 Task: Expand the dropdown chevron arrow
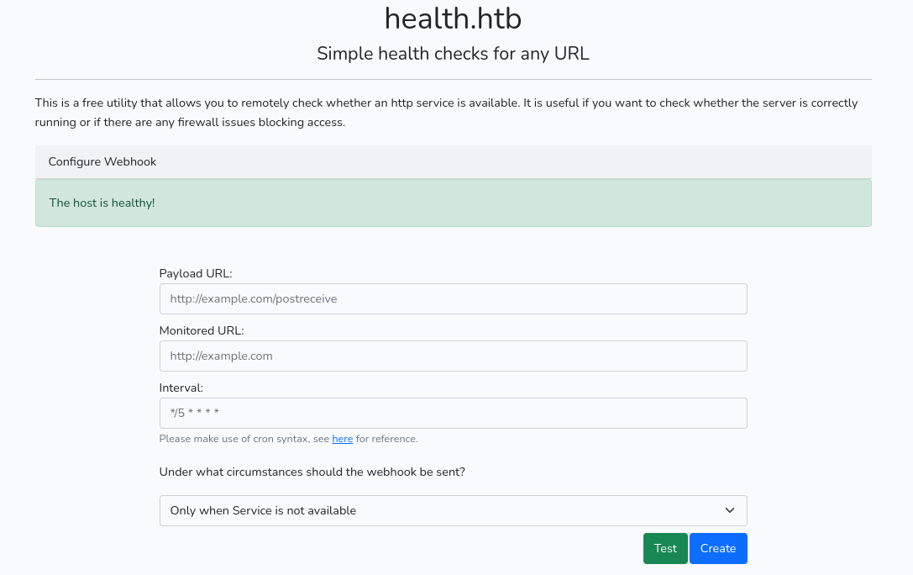click(730, 510)
